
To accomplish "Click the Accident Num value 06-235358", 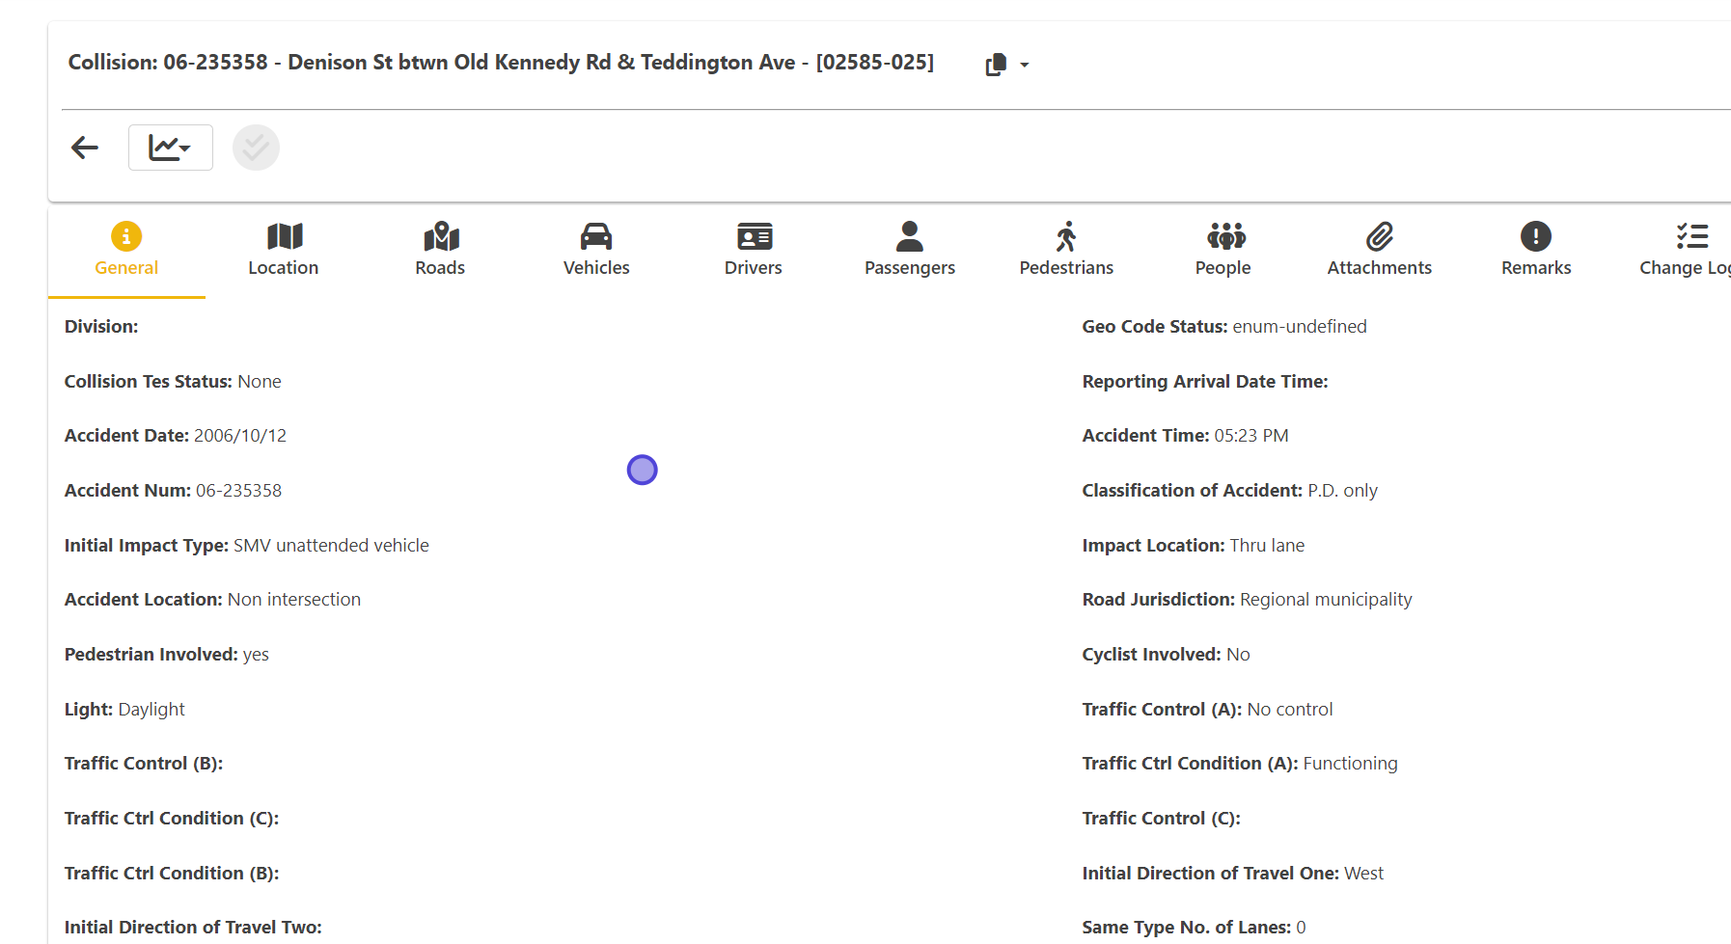I will pos(238,491).
